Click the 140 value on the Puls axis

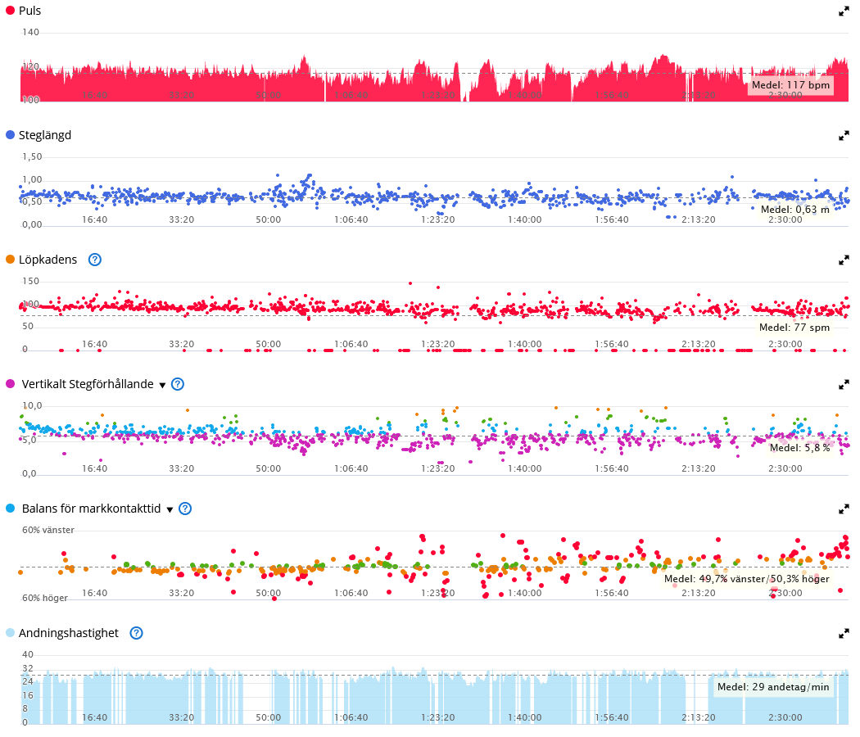point(31,33)
